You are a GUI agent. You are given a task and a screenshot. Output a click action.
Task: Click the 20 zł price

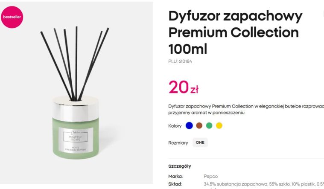pos(184,87)
